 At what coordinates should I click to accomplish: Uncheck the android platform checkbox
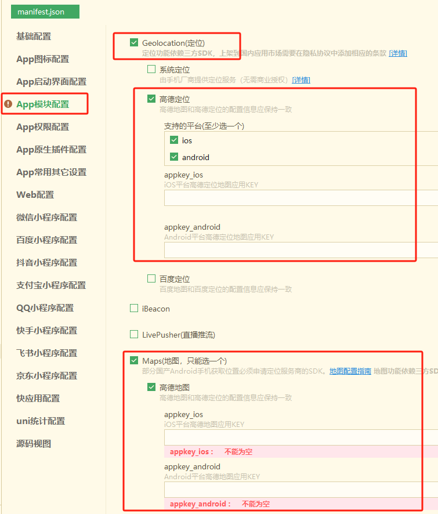pyautogui.click(x=174, y=157)
